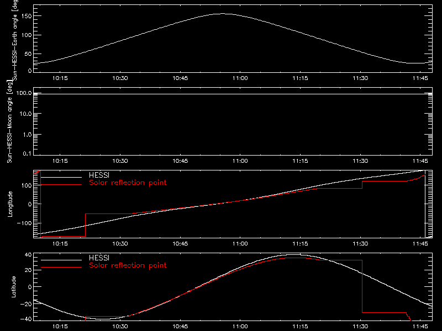
Task: Click the Latitude axis label
Action: 13,287
